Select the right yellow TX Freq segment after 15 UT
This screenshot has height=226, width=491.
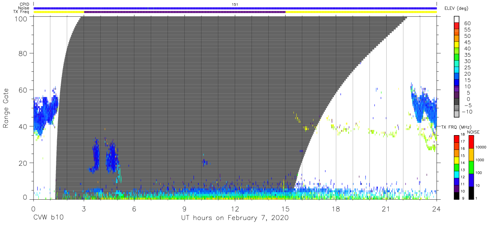tap(361, 12)
